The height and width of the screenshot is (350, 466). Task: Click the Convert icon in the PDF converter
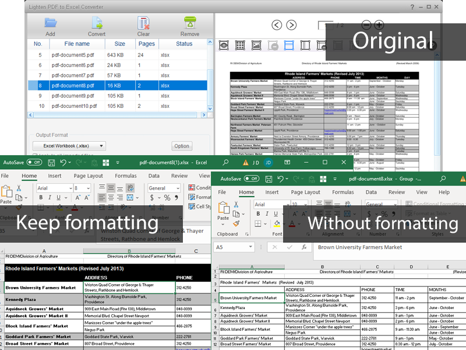point(97,23)
